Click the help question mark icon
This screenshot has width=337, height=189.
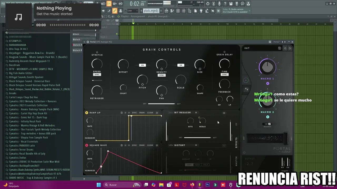coord(225,4)
